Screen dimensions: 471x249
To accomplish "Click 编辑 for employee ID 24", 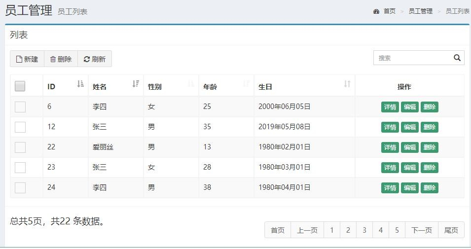I will pos(410,188).
